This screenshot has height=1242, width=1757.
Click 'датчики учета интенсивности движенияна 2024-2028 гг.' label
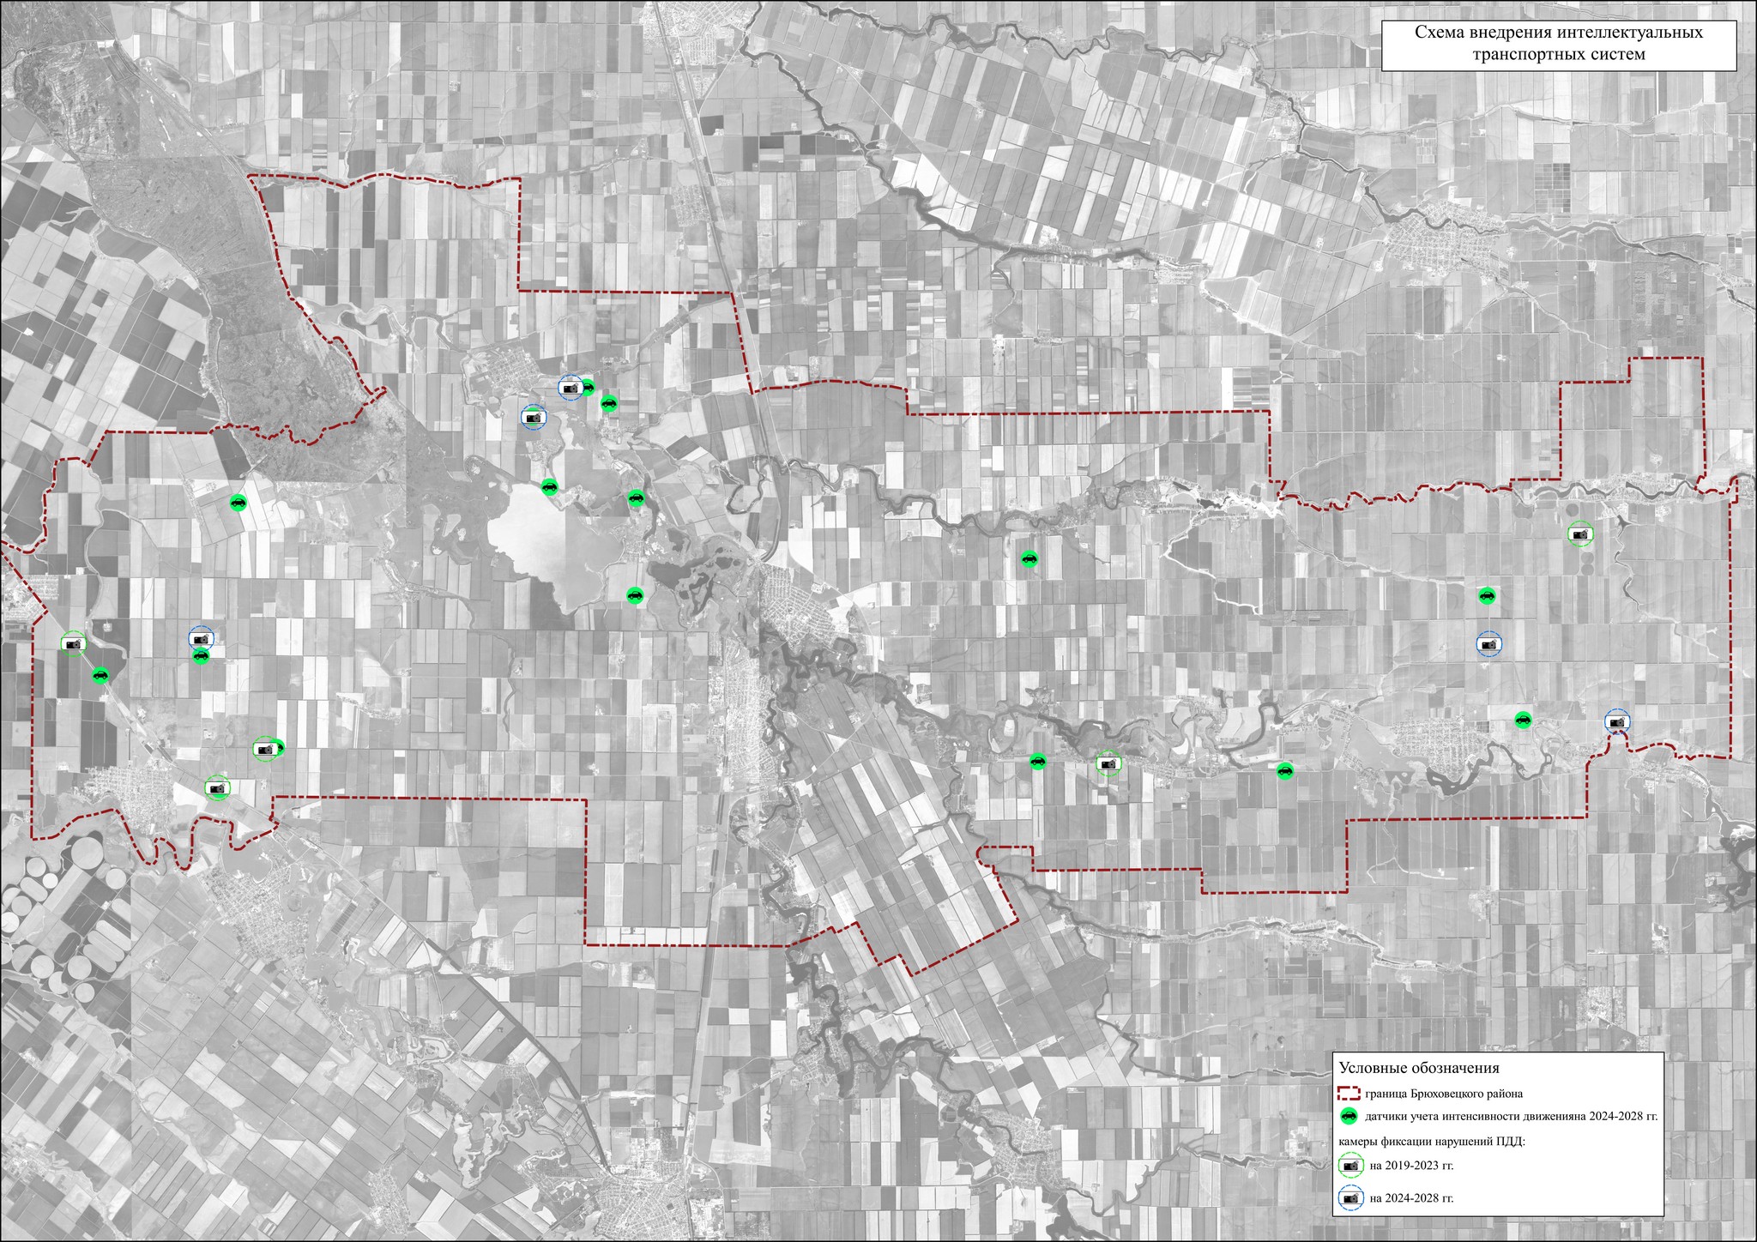tap(1511, 1117)
